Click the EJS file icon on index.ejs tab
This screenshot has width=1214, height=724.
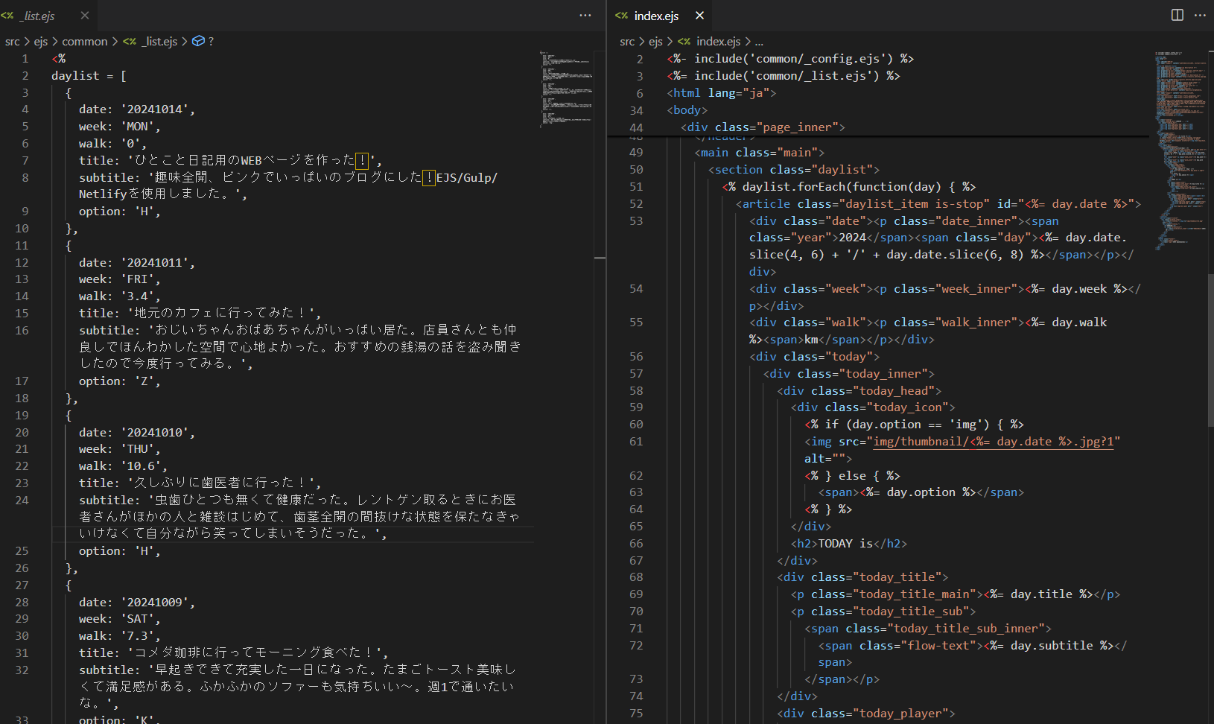(x=622, y=16)
